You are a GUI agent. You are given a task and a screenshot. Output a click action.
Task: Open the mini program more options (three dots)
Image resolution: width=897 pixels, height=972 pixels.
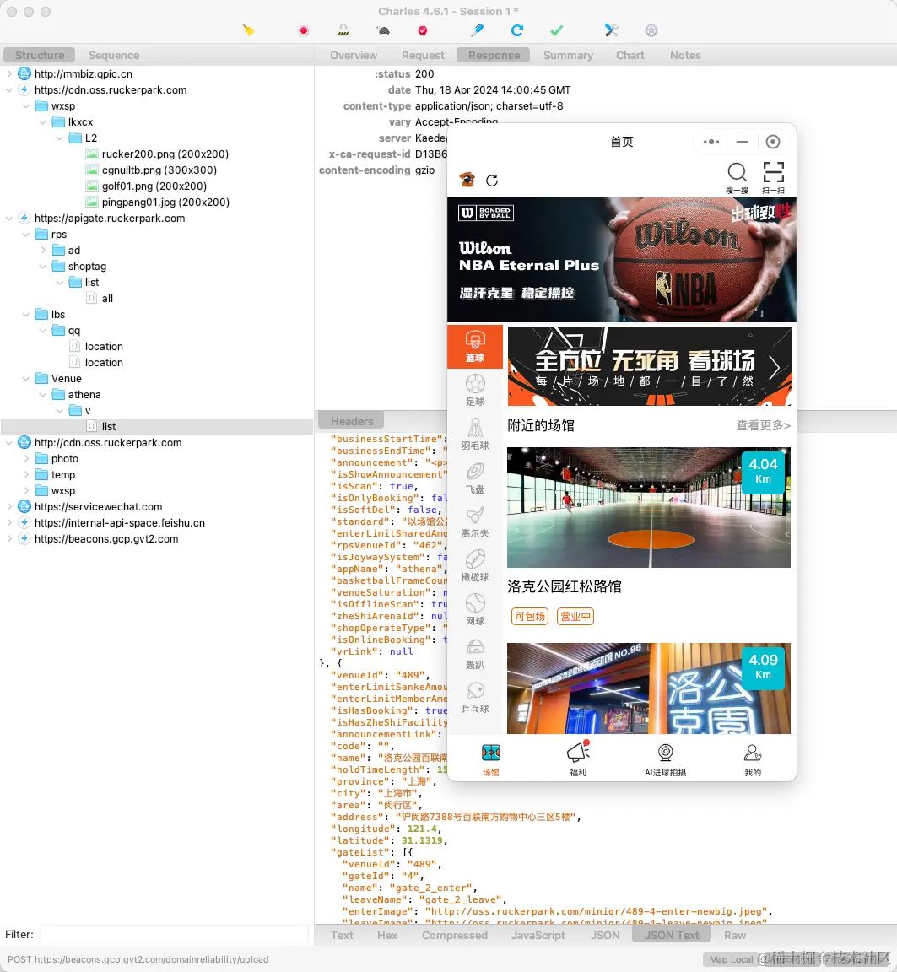[711, 142]
